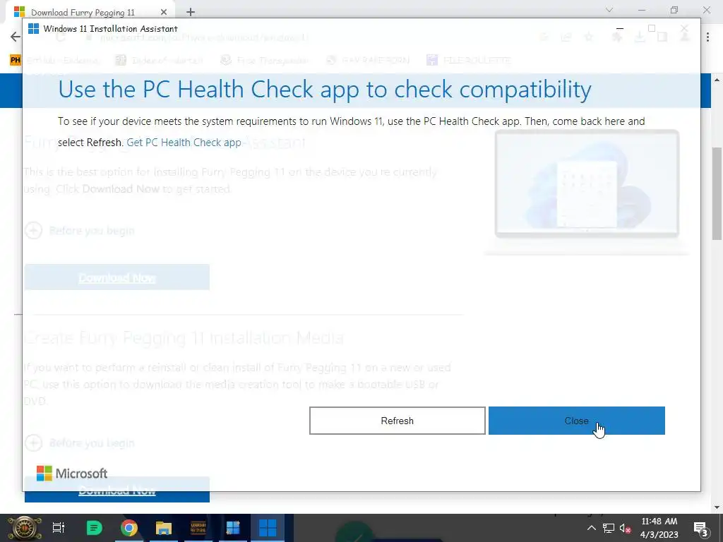Click the page scrollbar thumb
The height and width of the screenshot is (542, 723).
point(717,193)
